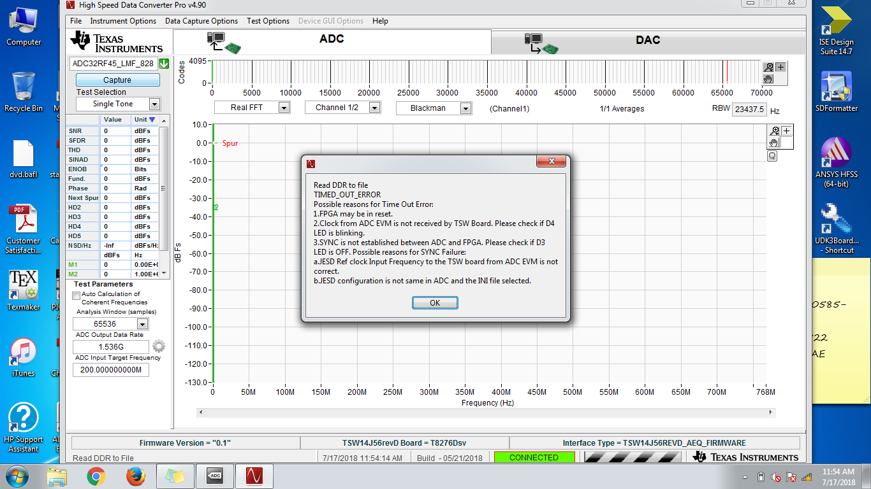Viewport: 871px width, 489px height.
Task: Open Texmaker desktop shortcut
Action: pos(24,290)
